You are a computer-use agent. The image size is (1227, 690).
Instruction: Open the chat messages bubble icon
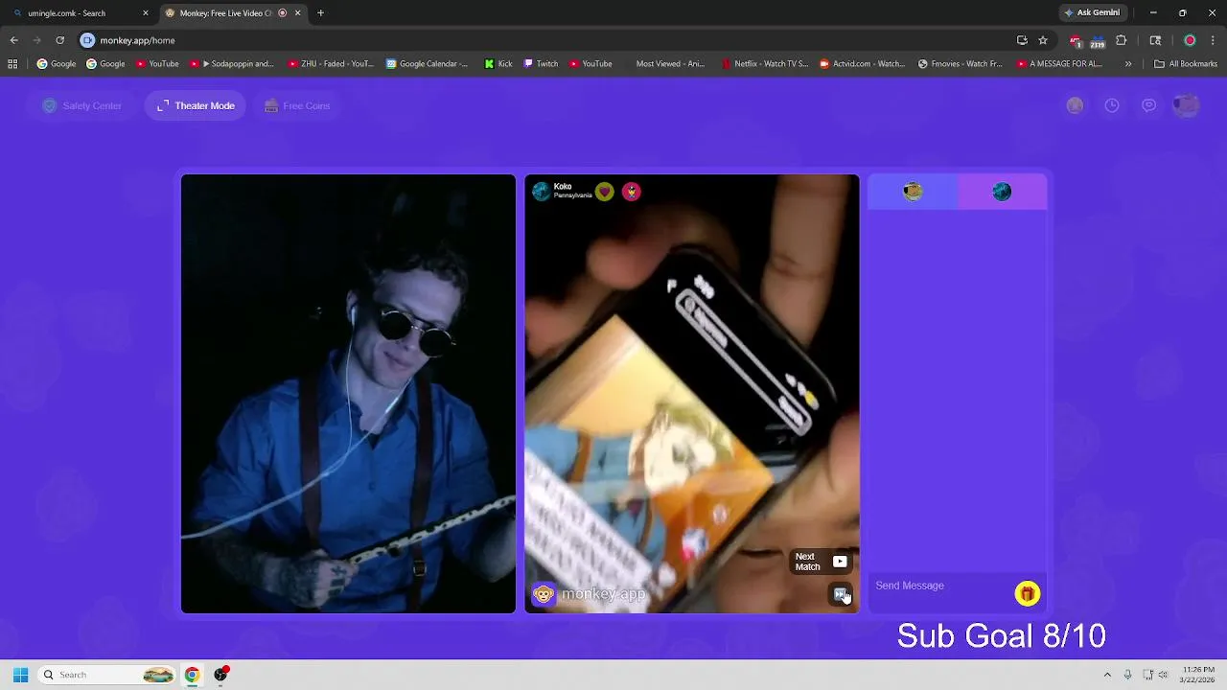coord(1148,105)
